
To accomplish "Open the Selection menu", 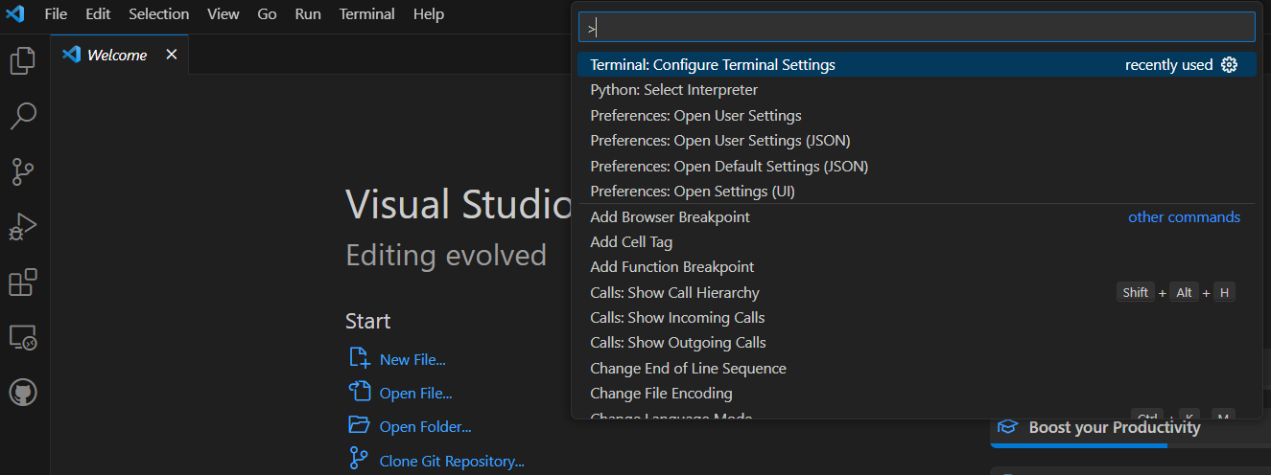I will (159, 14).
